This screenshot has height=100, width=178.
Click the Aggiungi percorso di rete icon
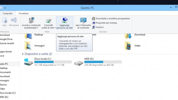(x=64, y=20)
